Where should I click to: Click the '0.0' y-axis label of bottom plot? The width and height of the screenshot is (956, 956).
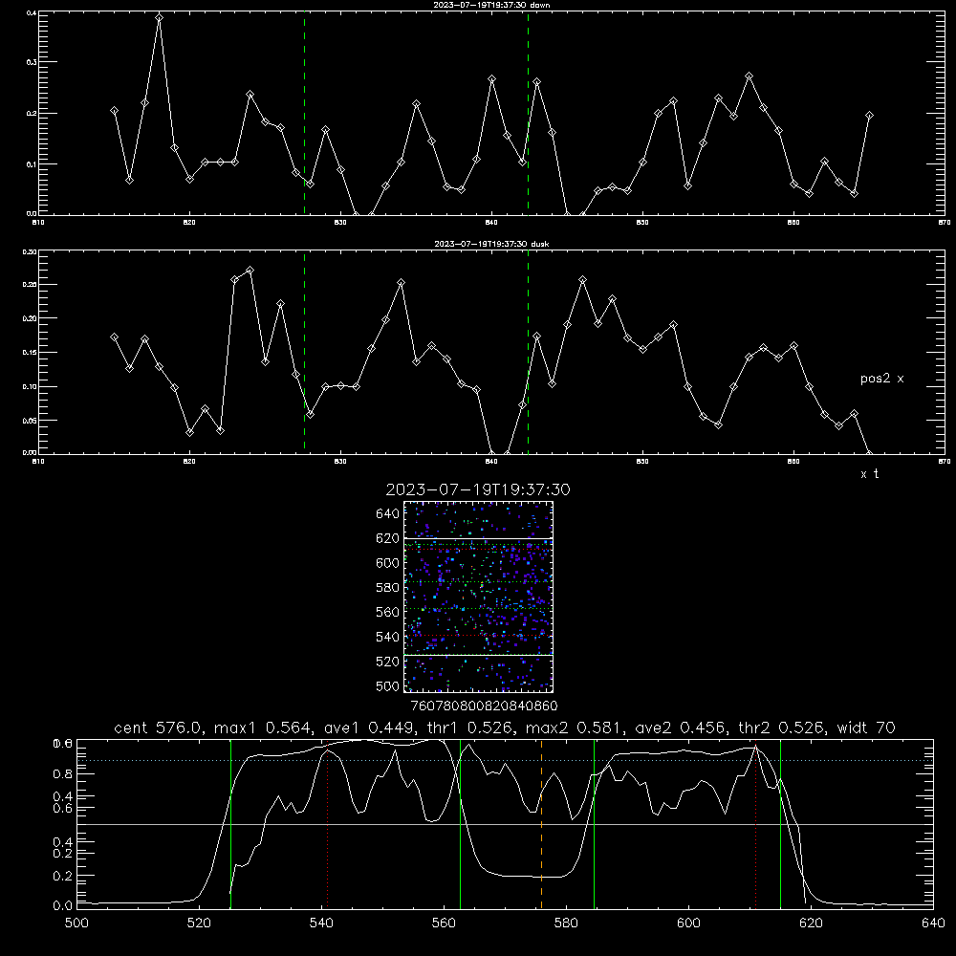coord(62,905)
